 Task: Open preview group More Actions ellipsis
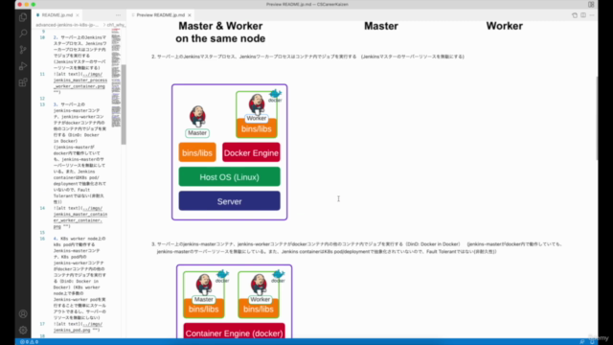click(592, 15)
